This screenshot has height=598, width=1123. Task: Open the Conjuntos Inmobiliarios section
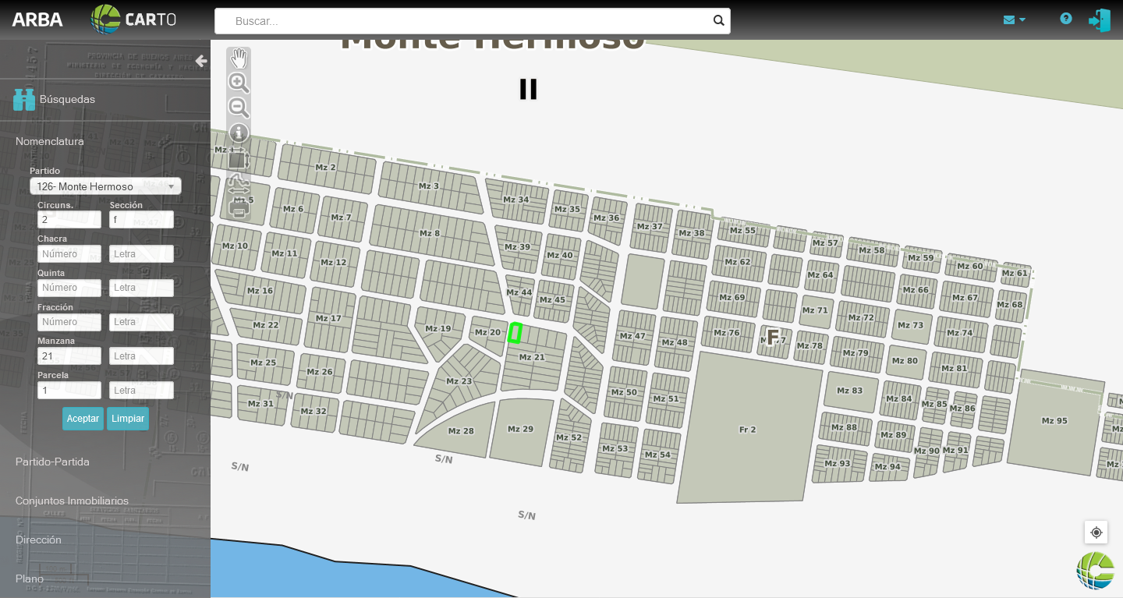pyautogui.click(x=72, y=501)
